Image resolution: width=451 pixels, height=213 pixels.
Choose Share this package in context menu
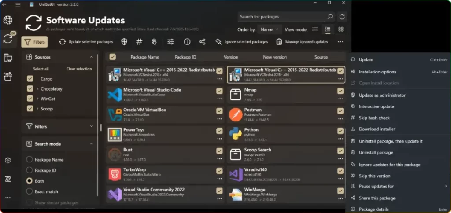click(x=399, y=198)
